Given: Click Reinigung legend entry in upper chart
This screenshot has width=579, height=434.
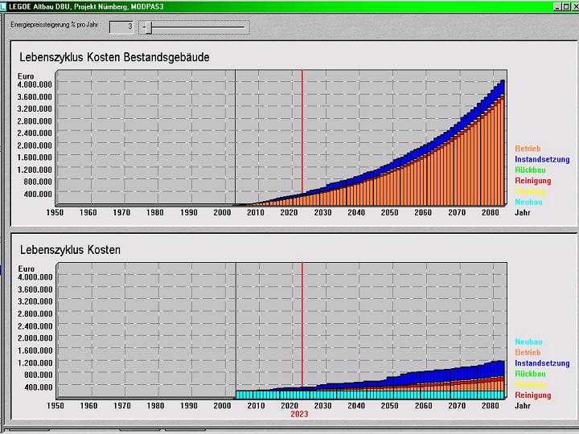Looking at the screenshot, I should [532, 181].
